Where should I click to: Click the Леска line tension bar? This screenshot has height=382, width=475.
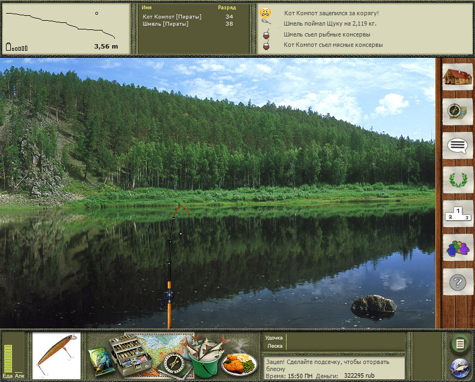345,346
